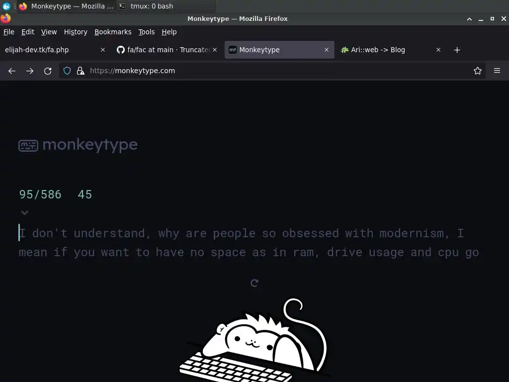Click the 45 live speed counter
509x382 pixels.
(85, 194)
